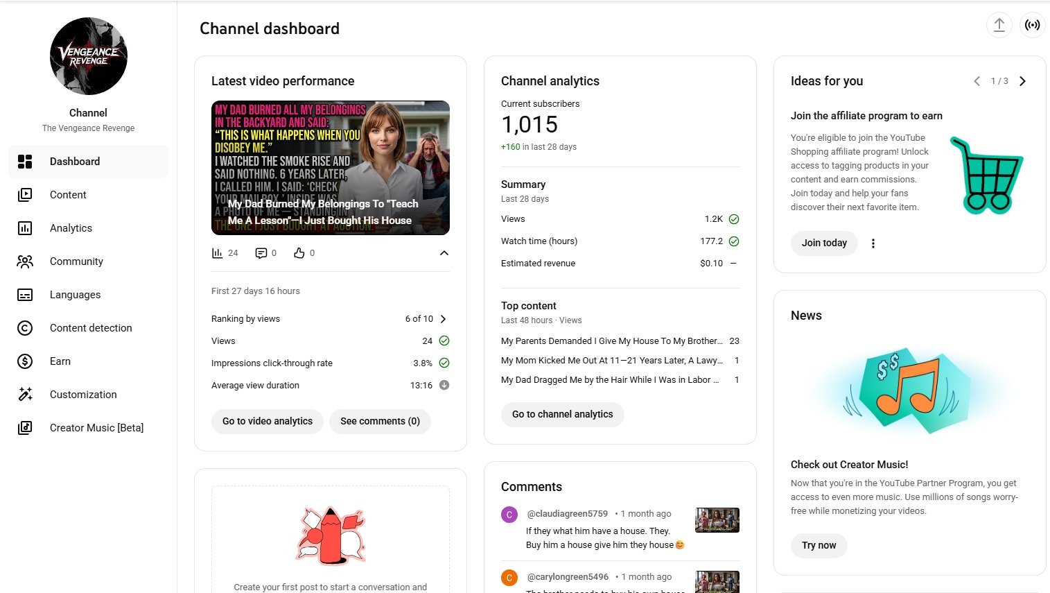
Task: Go to next idea card arrow
Action: [x=1022, y=81]
